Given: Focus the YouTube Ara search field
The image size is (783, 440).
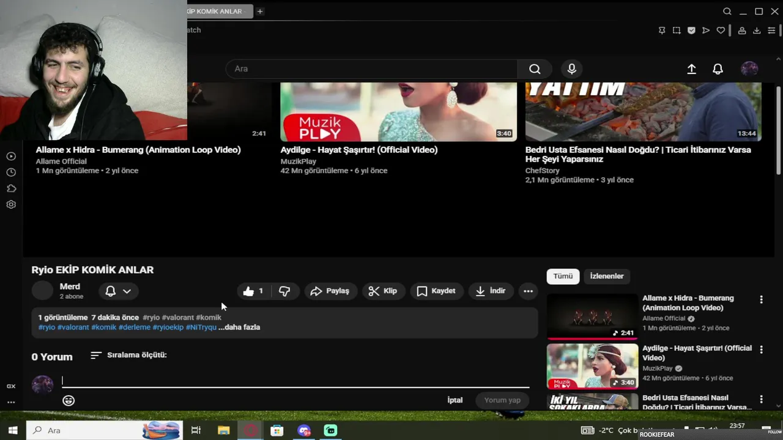Looking at the screenshot, I should [372, 69].
